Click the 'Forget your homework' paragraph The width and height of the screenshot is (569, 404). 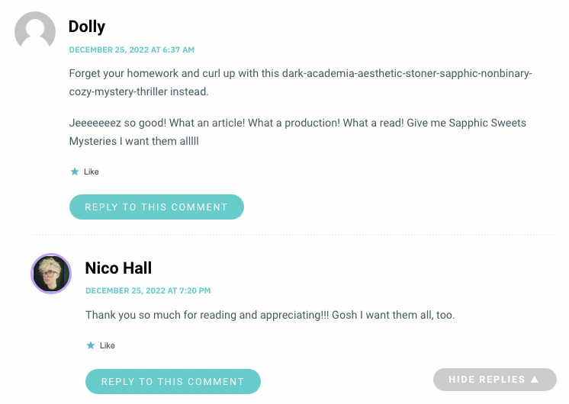pos(301,82)
